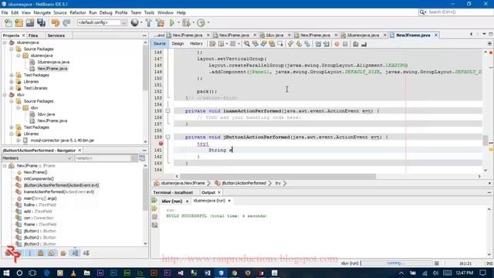494x278 pixels.
Task: Click the Shift Line Right editor icon
Action: tap(327, 44)
